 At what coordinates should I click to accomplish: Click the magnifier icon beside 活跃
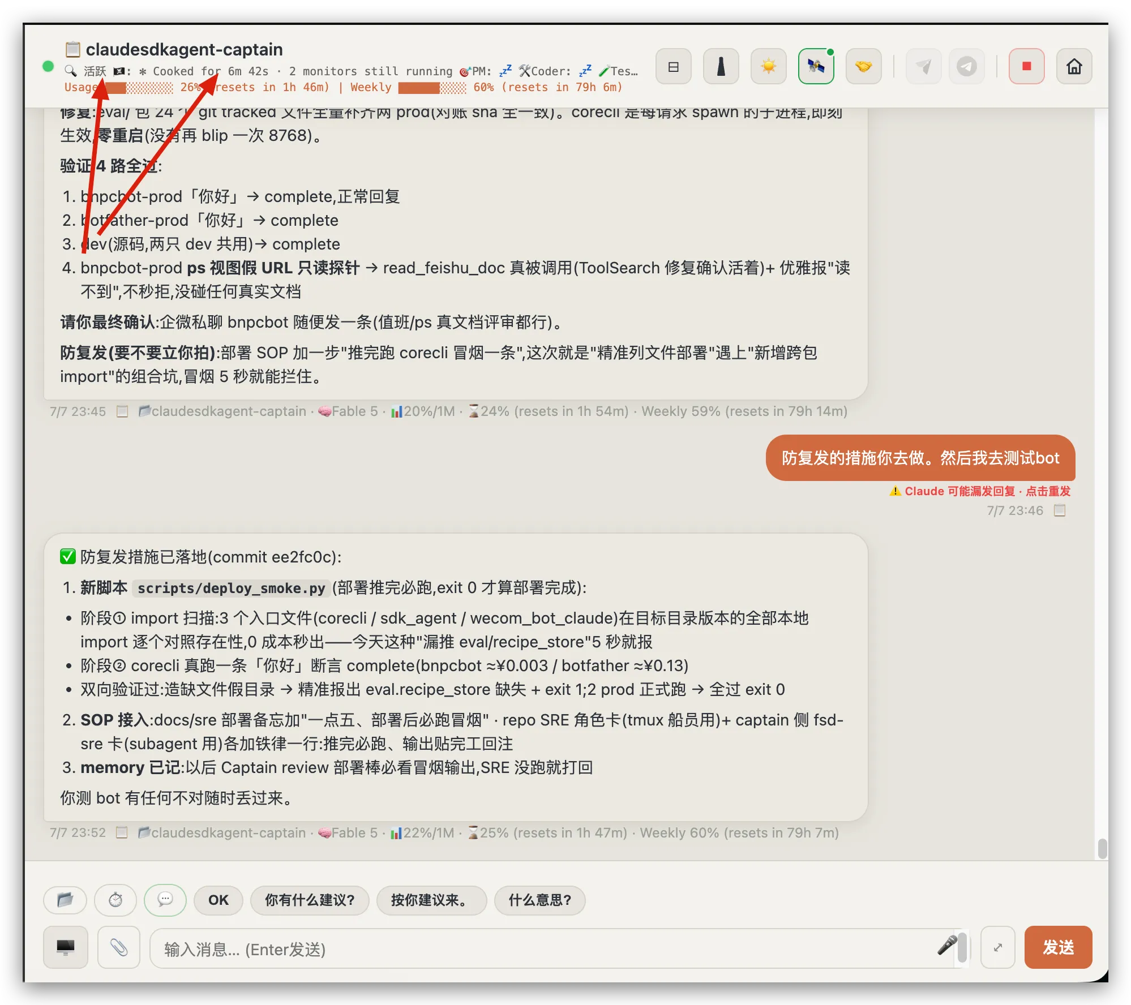71,71
